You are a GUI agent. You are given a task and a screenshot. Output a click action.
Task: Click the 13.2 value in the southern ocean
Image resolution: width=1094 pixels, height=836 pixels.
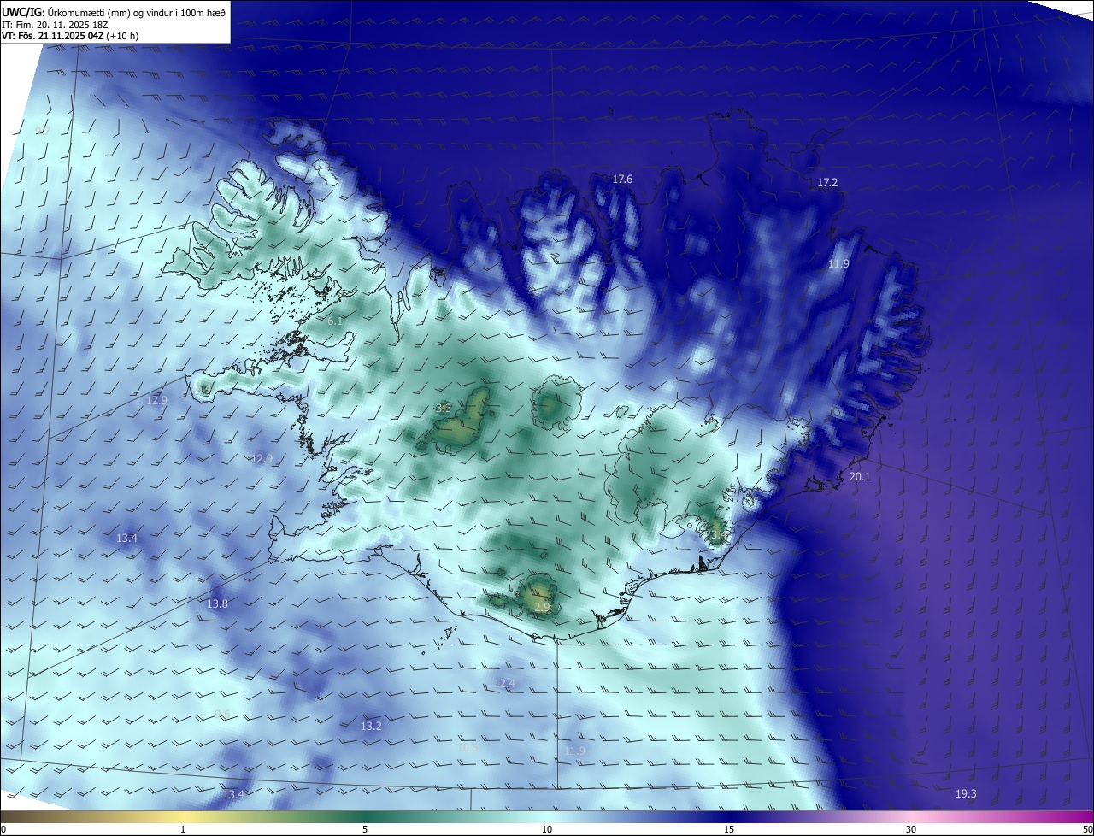371,727
